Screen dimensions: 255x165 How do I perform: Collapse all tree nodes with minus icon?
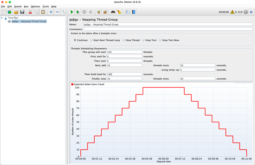tap(57, 12)
